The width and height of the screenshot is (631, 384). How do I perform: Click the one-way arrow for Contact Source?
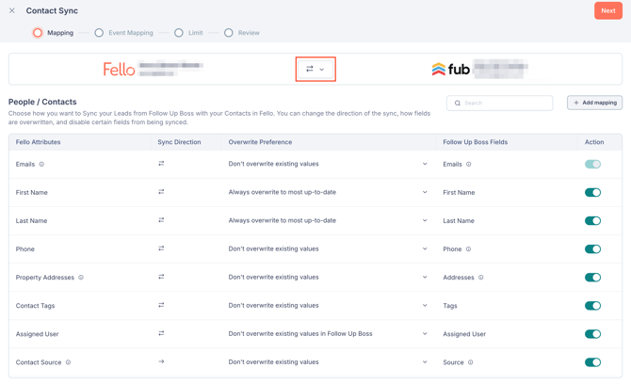pyautogui.click(x=161, y=361)
